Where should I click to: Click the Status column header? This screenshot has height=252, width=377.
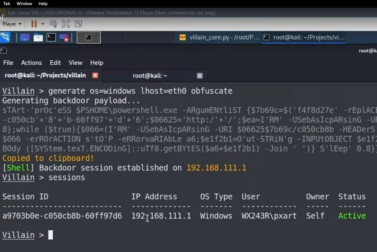click(x=352, y=197)
